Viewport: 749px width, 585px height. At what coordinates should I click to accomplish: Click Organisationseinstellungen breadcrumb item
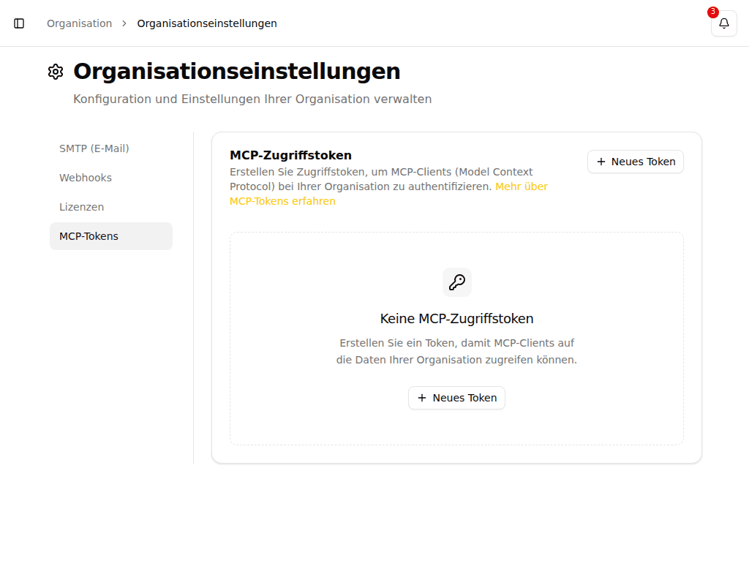click(207, 23)
